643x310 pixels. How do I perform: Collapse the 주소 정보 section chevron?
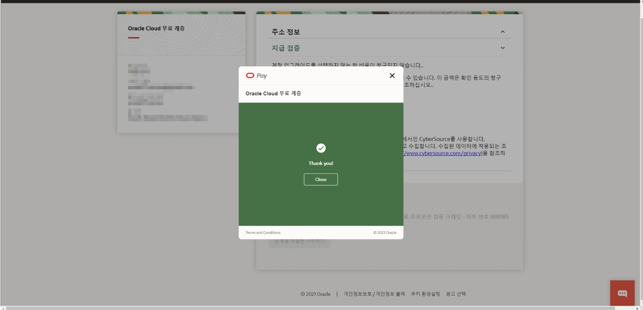tap(503, 32)
